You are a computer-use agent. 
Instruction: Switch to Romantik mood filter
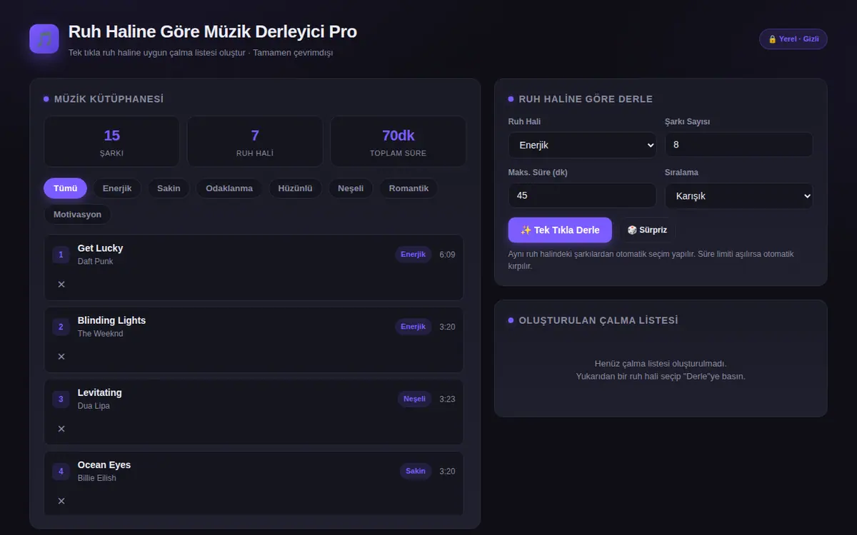tap(409, 188)
